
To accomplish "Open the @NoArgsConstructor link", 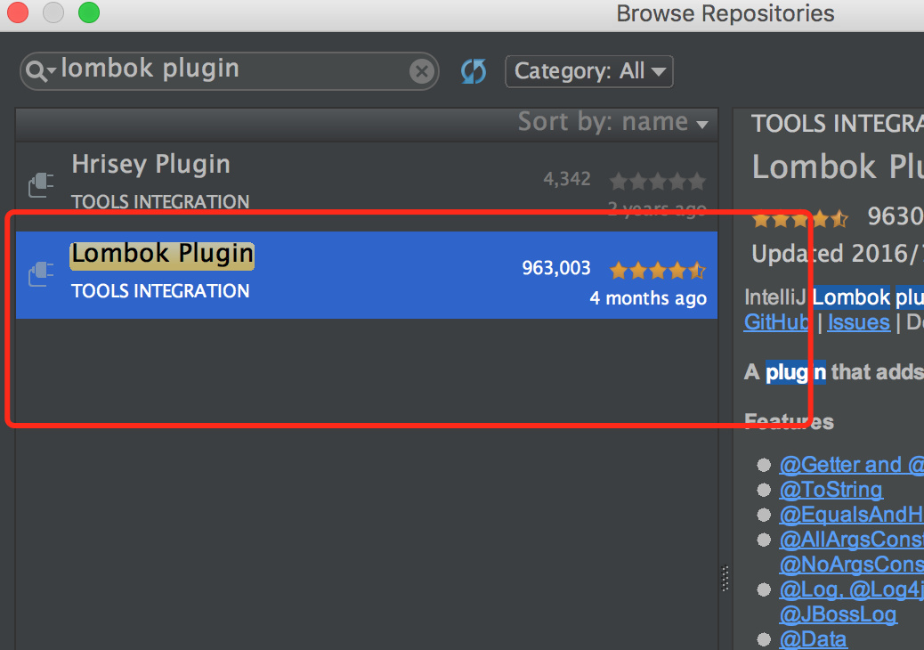I will coord(852,564).
